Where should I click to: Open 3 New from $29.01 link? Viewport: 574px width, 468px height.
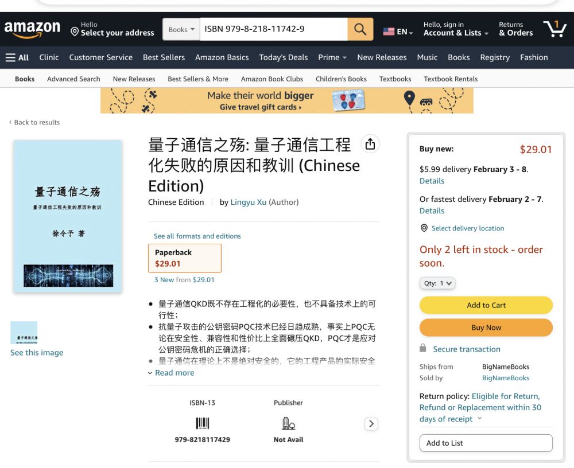(184, 280)
